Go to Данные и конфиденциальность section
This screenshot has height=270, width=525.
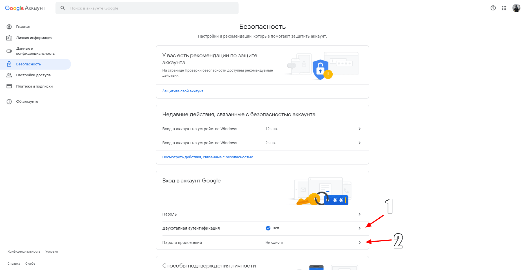(x=35, y=51)
